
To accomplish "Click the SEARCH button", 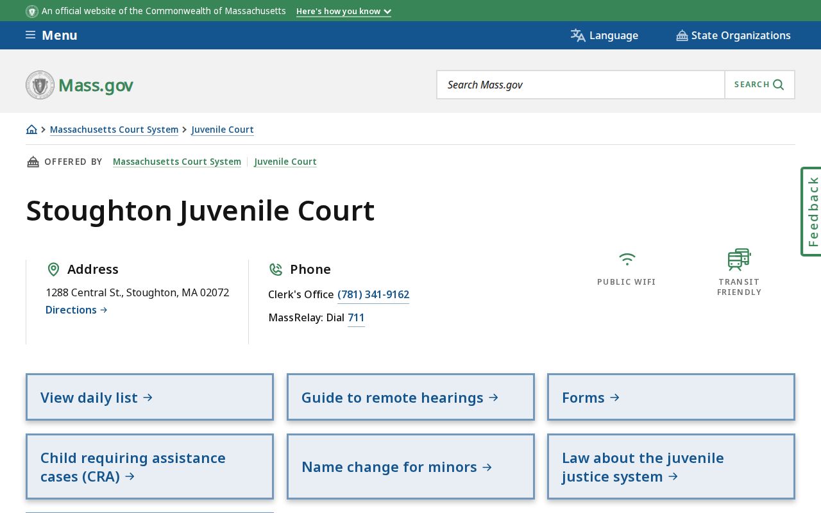I will pyautogui.click(x=759, y=85).
